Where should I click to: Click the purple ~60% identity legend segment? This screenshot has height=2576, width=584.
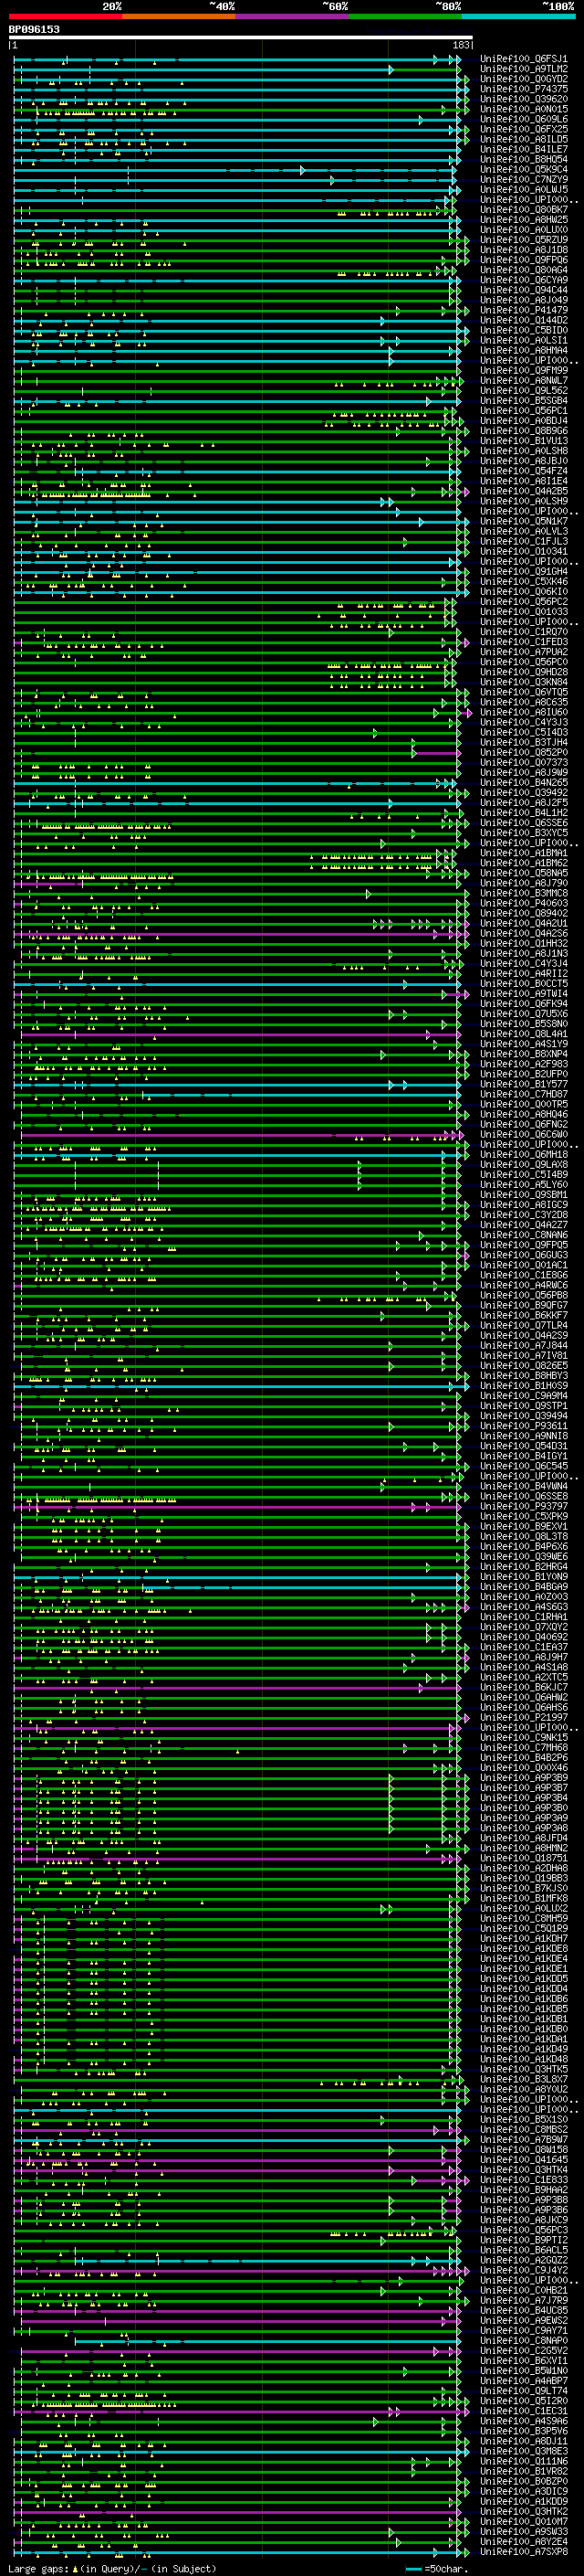tap(293, 16)
